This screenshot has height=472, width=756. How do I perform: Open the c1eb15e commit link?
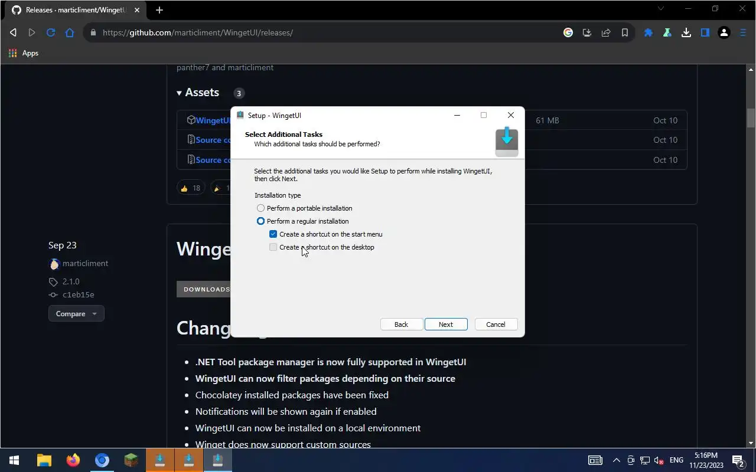pos(79,294)
